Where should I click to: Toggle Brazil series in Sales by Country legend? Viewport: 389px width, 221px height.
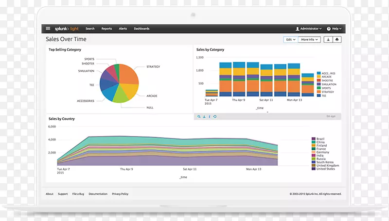[x=320, y=139]
